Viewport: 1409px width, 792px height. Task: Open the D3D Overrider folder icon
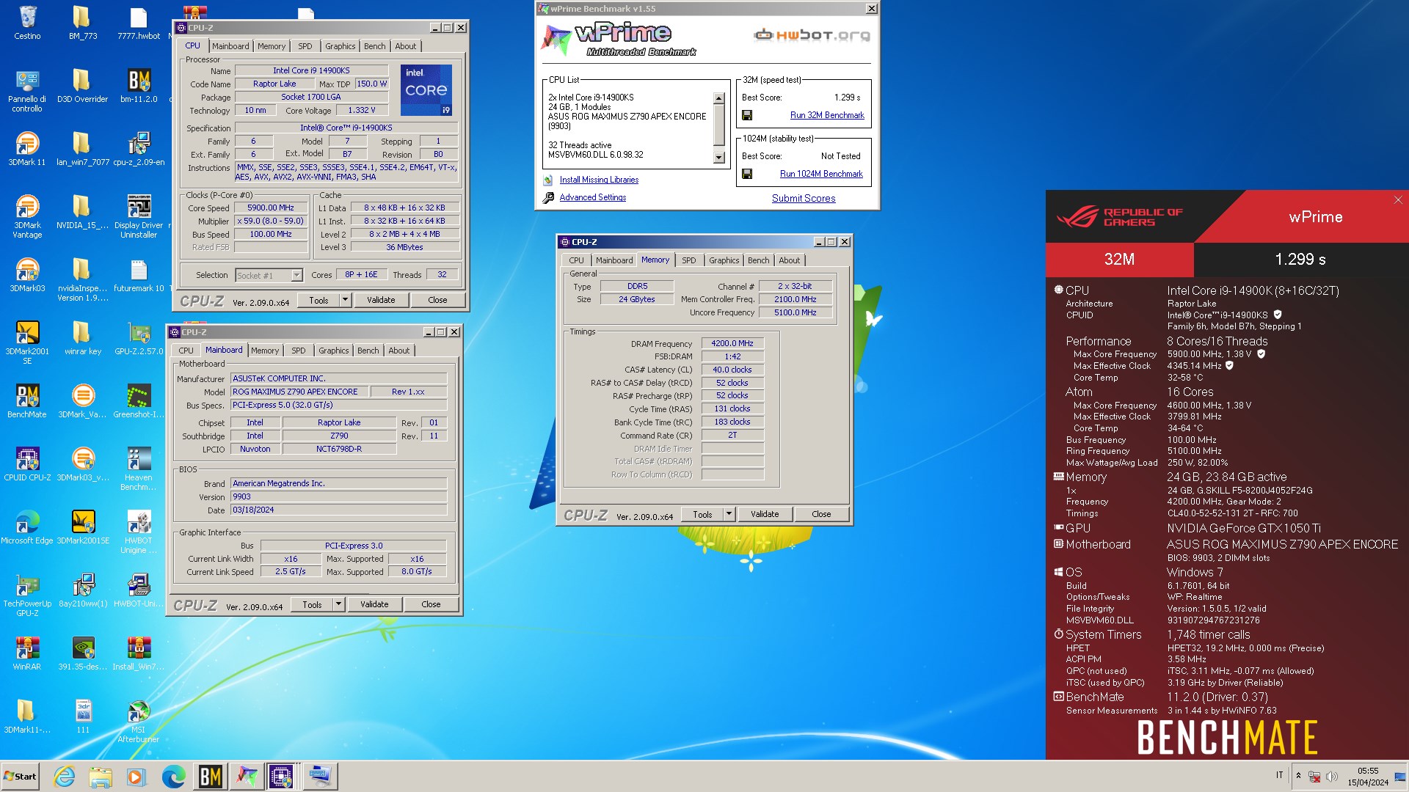(82, 87)
